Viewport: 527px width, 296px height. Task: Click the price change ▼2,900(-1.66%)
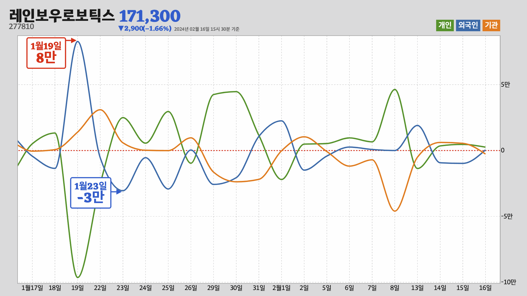(145, 29)
